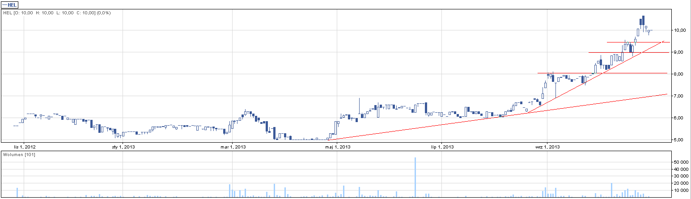The width and height of the screenshot is (691, 199).
Task: Select the HEL OHLC info text
Action: pos(57,13)
